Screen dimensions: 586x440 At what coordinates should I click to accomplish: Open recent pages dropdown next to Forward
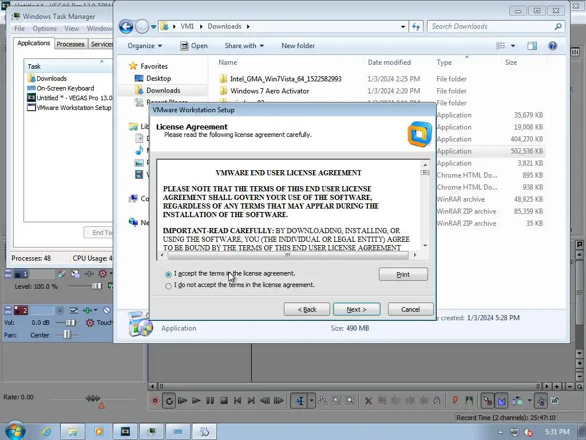[x=153, y=26]
